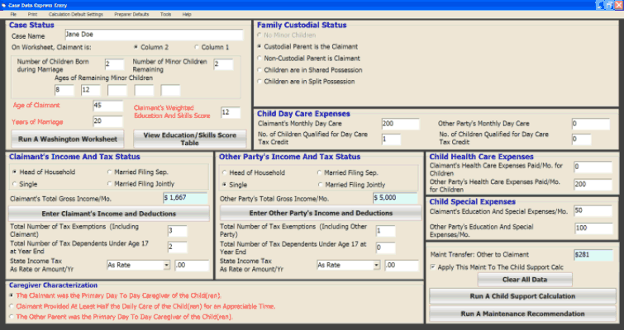Open the Tools menu

tap(165, 15)
